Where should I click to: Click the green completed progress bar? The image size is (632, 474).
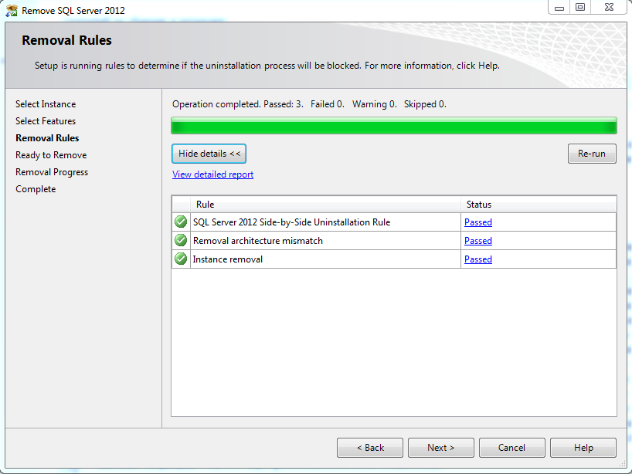click(x=393, y=125)
